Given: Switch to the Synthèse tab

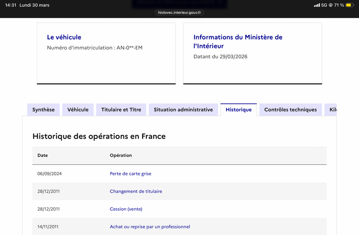Looking at the screenshot, I should 44,110.
